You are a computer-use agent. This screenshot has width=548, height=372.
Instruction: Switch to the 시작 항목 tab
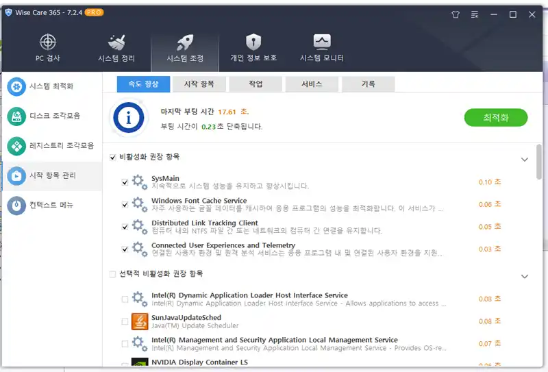(199, 84)
